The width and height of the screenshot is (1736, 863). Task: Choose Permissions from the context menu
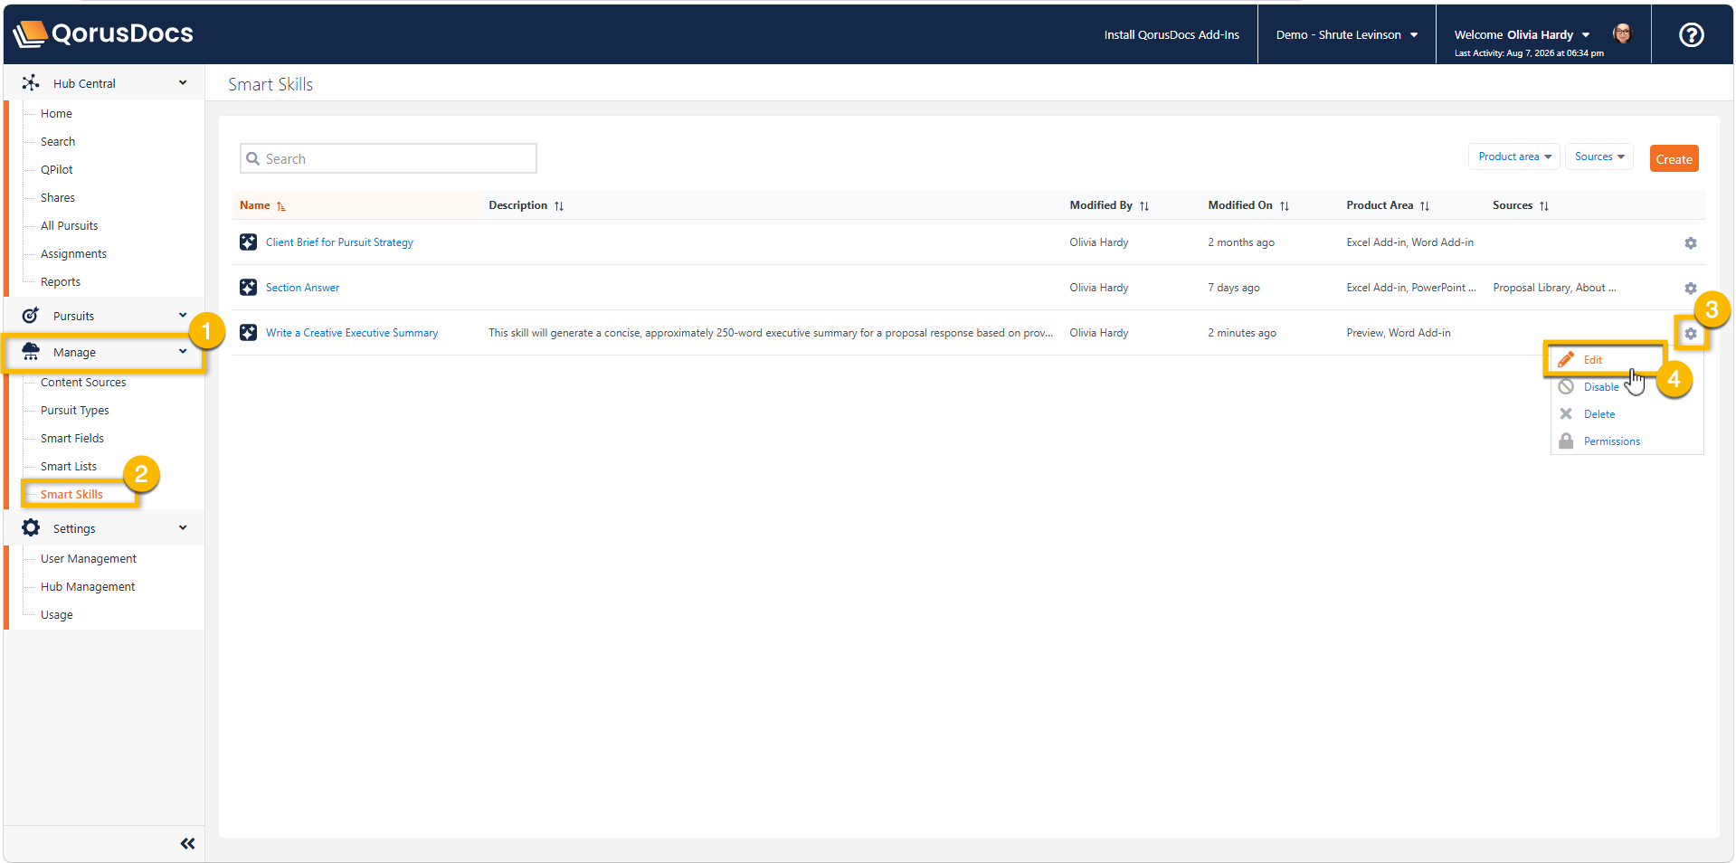tap(1612, 441)
